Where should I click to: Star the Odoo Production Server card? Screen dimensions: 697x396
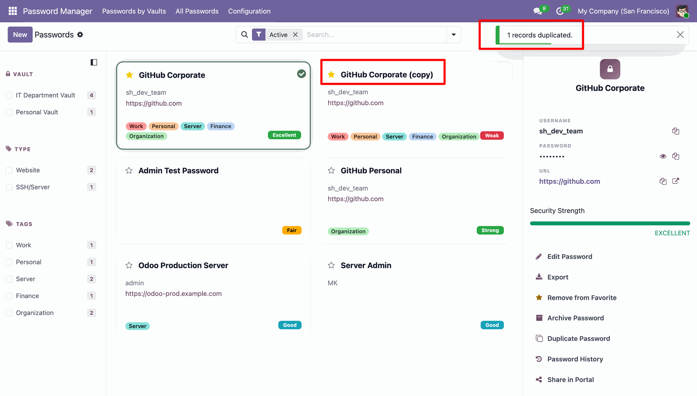tap(129, 265)
